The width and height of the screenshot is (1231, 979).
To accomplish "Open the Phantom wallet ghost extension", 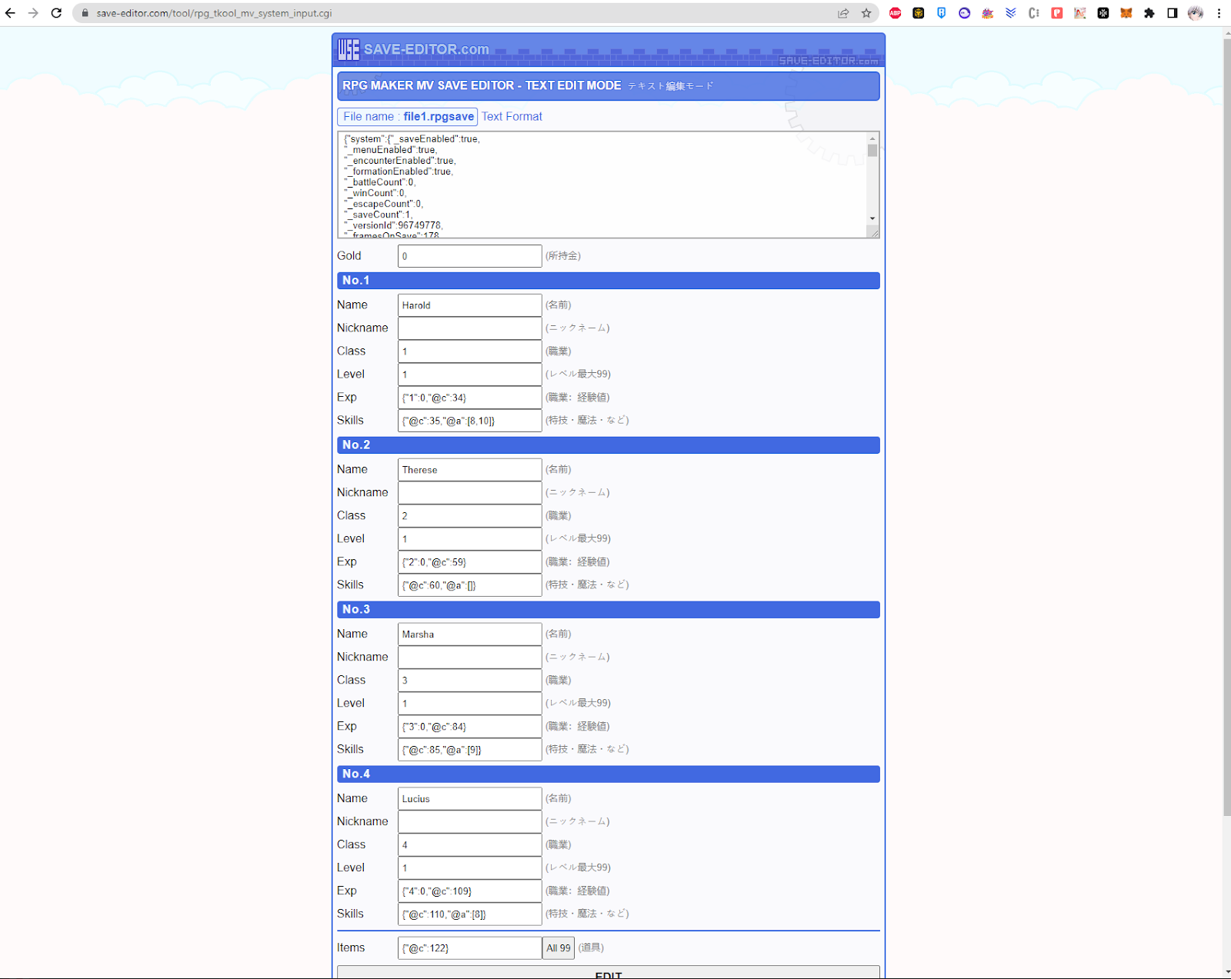I will [x=965, y=13].
